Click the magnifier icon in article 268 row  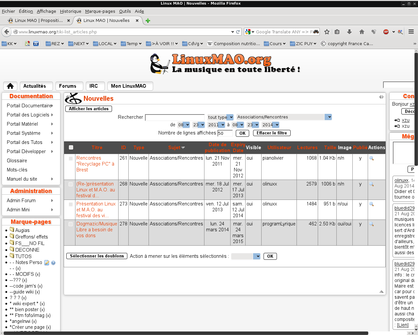(371, 184)
